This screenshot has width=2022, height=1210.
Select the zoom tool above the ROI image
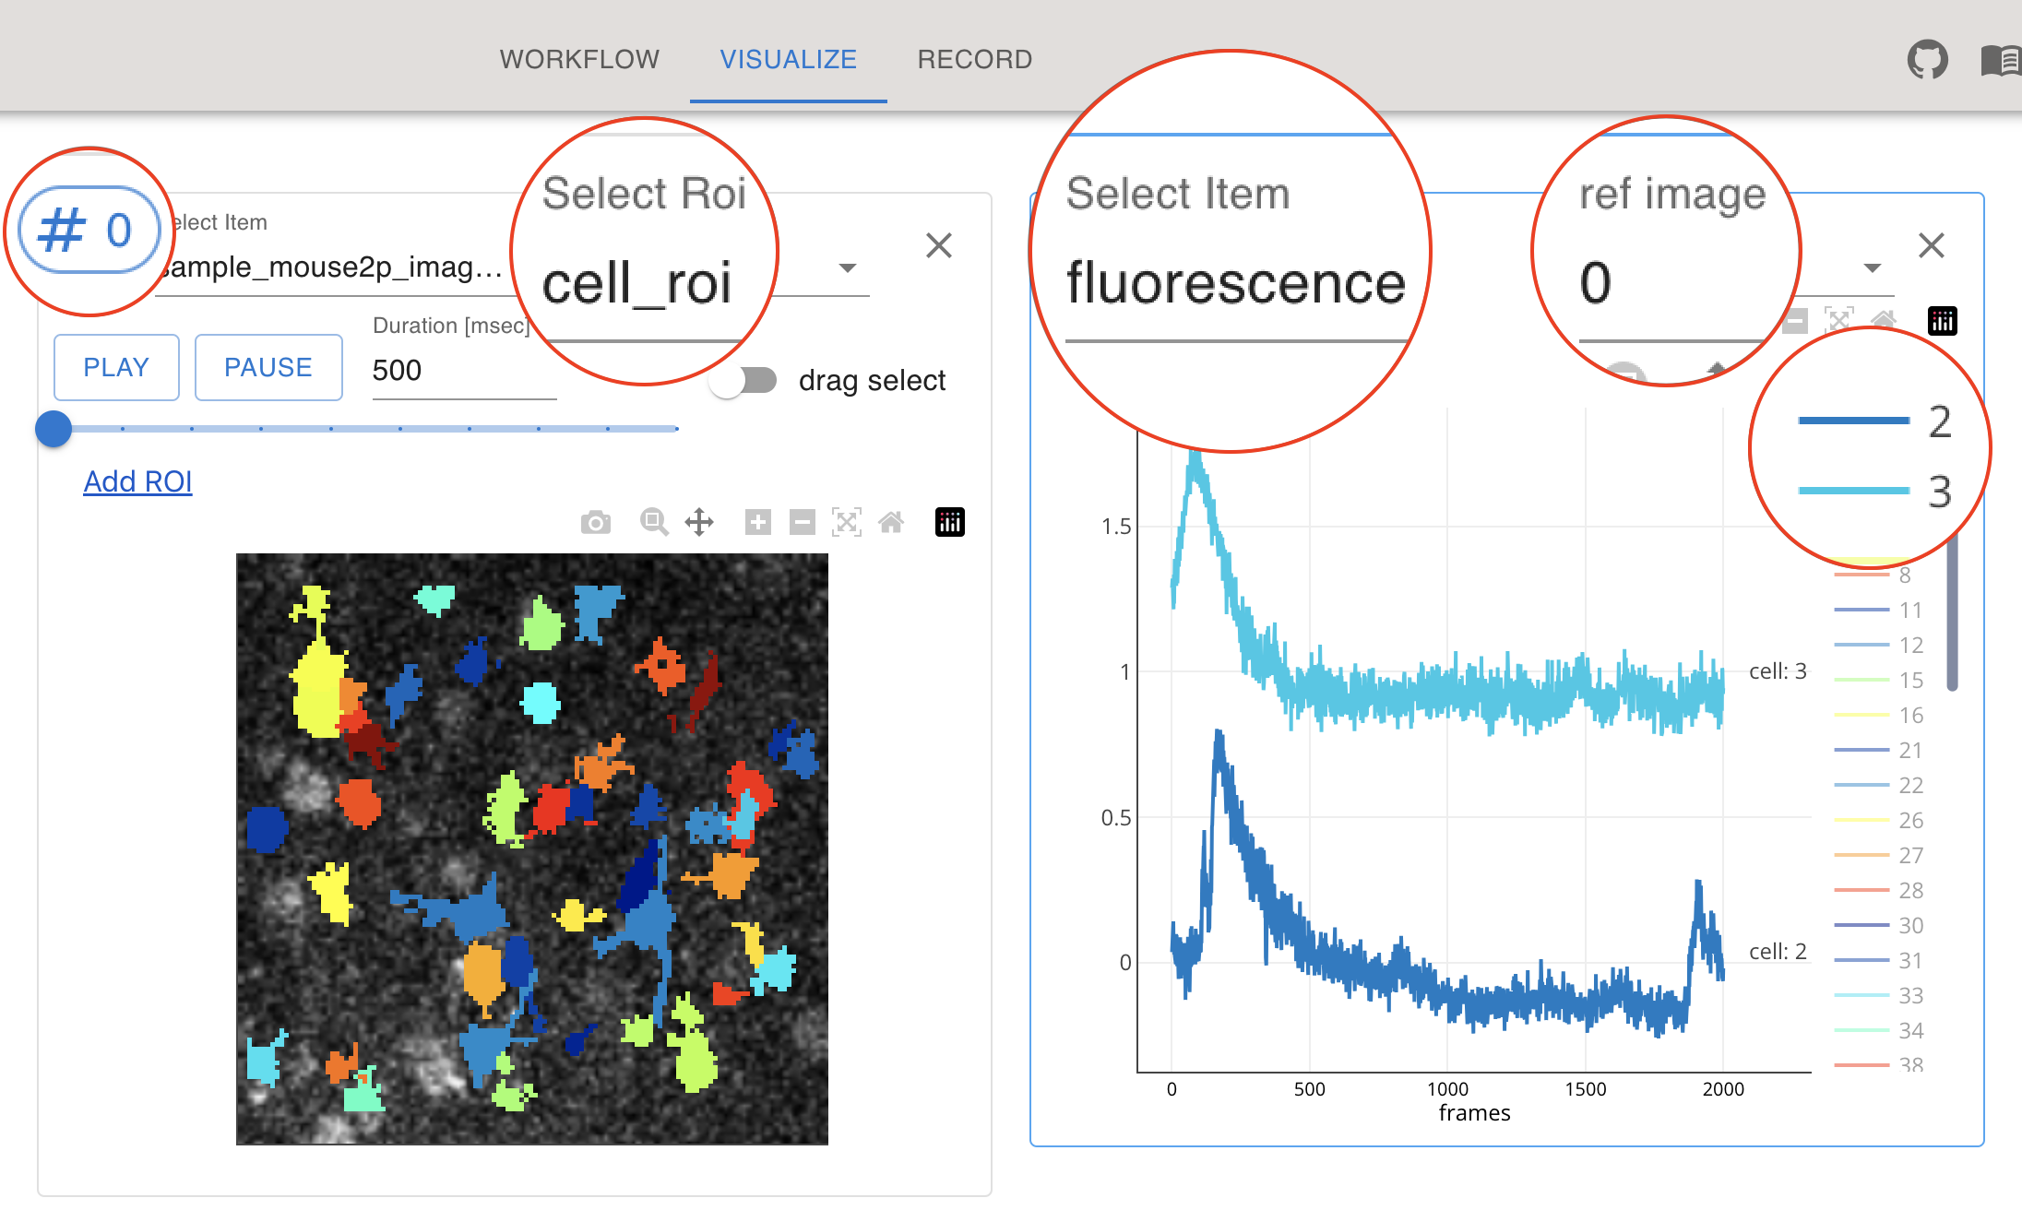(654, 523)
